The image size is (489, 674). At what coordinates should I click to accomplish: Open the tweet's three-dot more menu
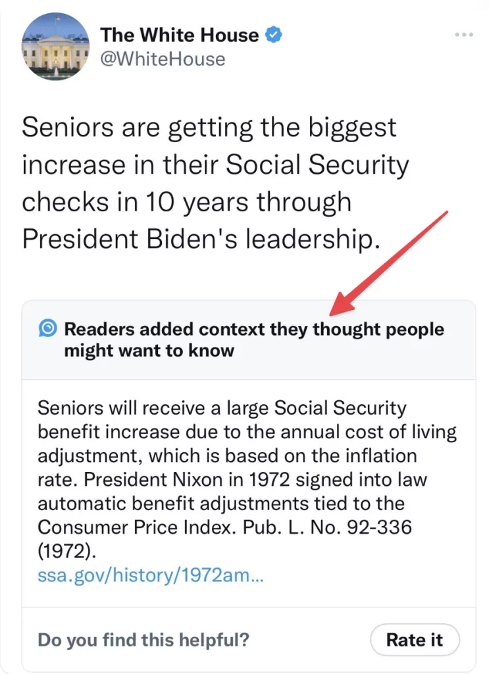[465, 34]
